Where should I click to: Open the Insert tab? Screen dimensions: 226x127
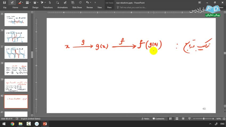point(25,7)
